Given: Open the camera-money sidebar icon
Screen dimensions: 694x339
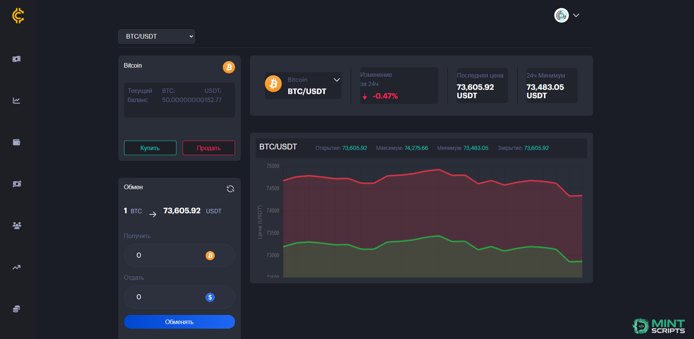Looking at the screenshot, I should tap(16, 184).
